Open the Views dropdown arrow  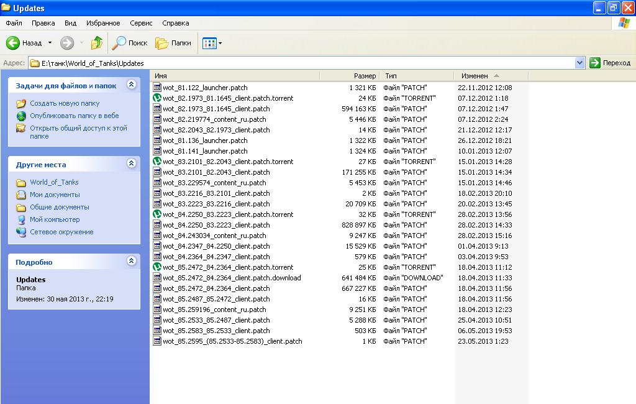coord(220,44)
